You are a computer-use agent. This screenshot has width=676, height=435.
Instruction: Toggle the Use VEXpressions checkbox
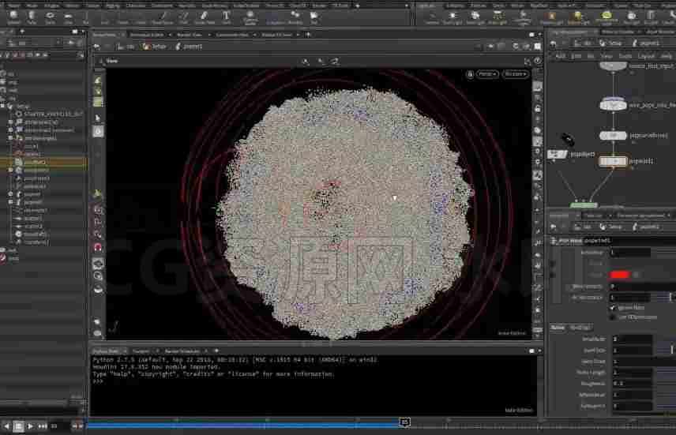point(613,317)
